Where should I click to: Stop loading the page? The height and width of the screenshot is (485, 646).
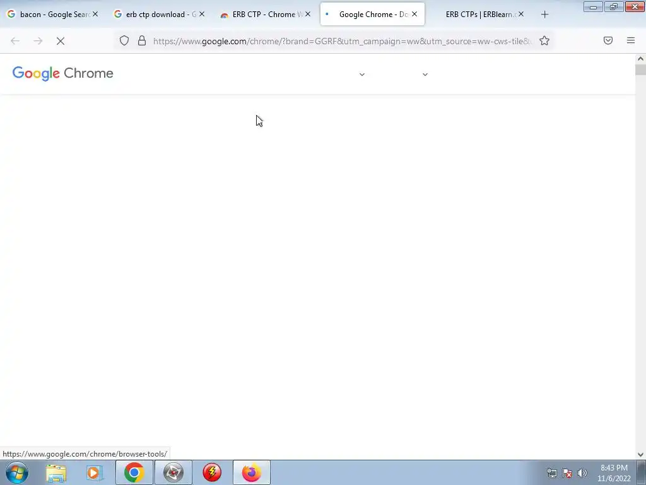(x=61, y=41)
